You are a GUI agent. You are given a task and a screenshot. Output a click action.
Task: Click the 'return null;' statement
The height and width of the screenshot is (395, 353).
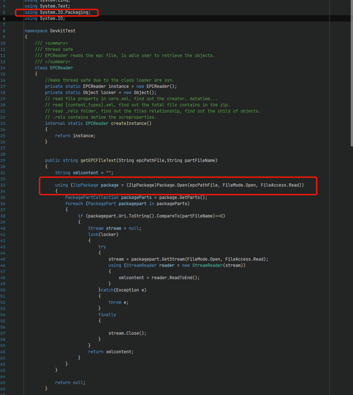pos(70,383)
